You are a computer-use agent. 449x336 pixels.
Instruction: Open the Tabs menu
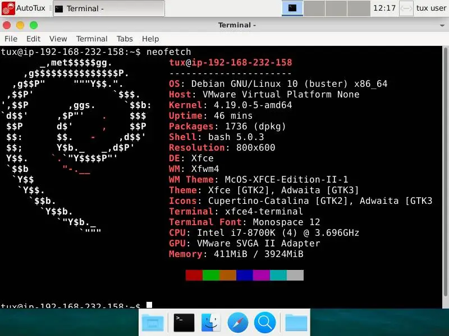125,39
